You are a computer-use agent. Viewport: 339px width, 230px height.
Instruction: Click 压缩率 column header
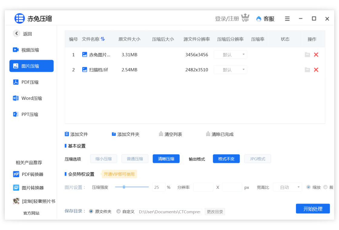258,39
